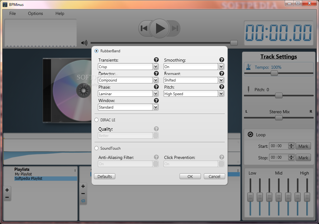The height and width of the screenshot is (224, 319).
Task: Click the 00:00.00 time display
Action: click(279, 33)
